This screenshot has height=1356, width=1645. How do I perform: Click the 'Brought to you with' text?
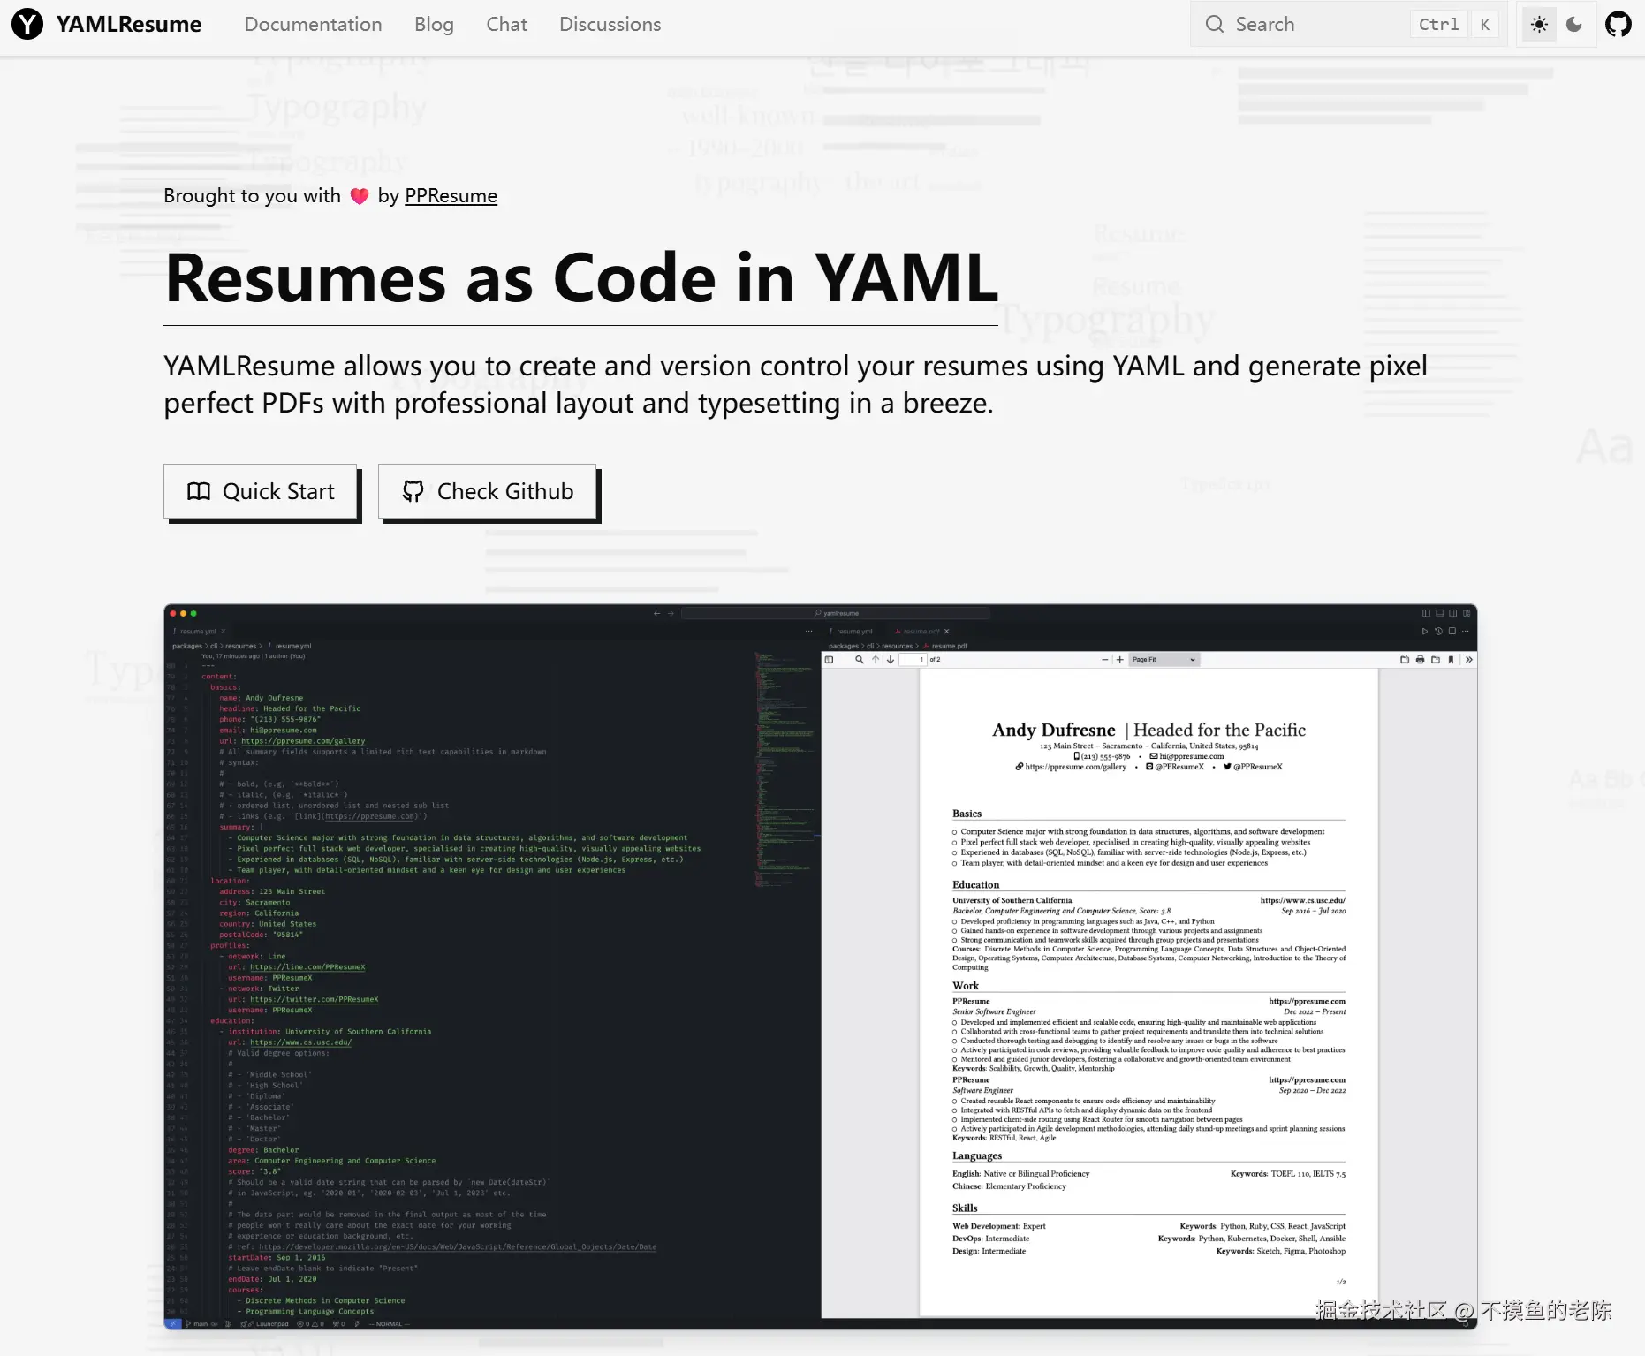[252, 195]
